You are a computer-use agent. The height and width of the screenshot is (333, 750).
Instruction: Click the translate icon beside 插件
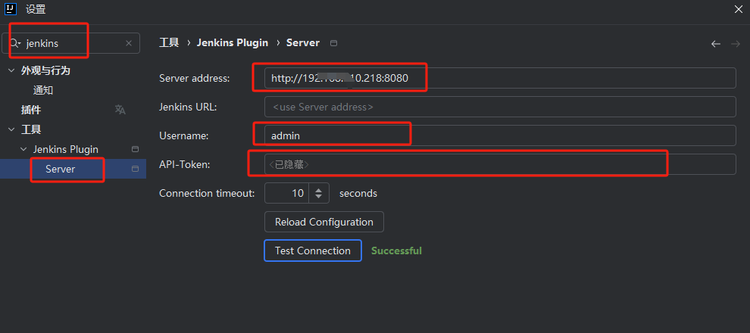pyautogui.click(x=120, y=110)
